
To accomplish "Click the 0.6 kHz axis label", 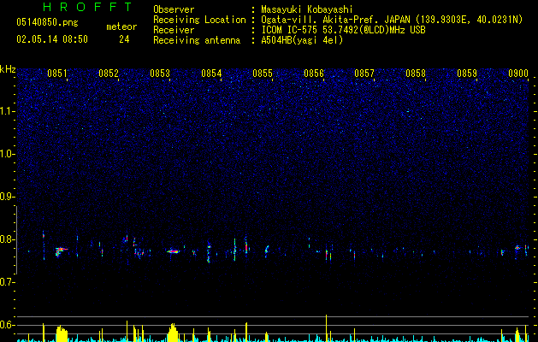I will point(8,325).
